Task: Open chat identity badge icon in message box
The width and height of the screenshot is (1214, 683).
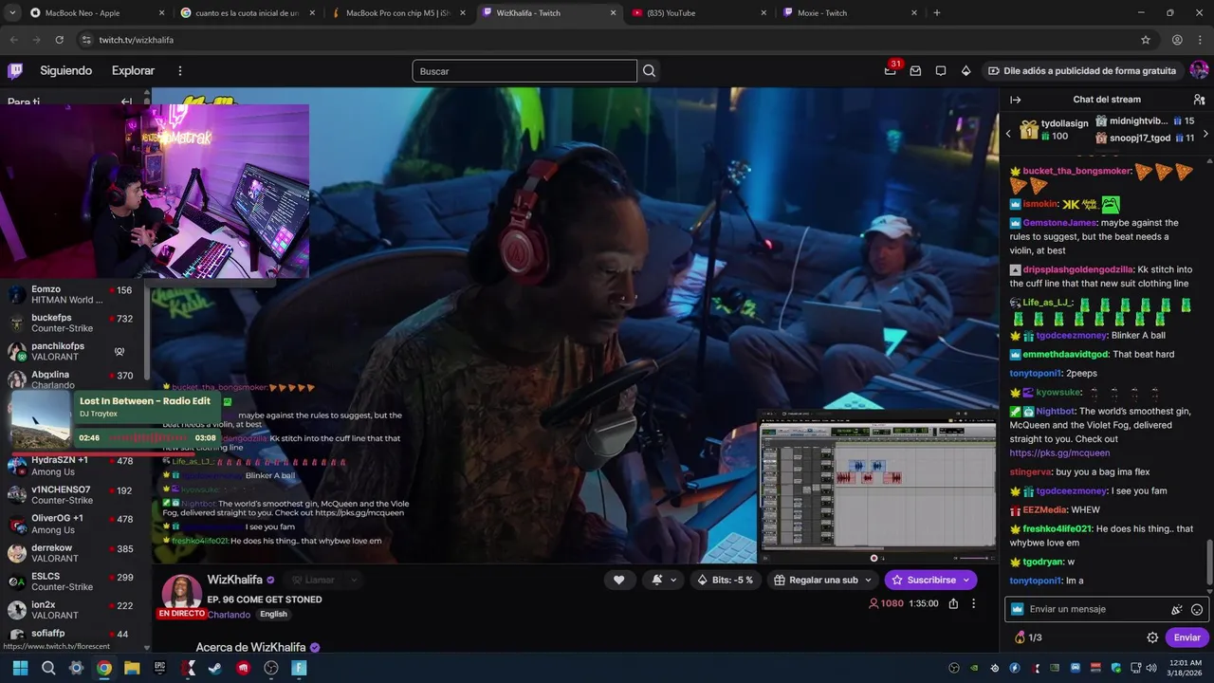Action: (x=1018, y=609)
